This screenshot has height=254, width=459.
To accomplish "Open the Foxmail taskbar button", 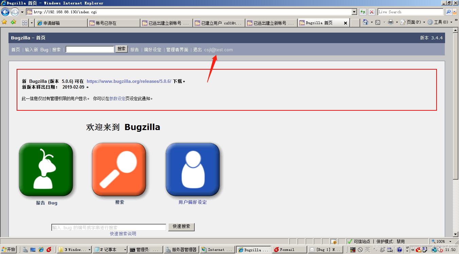I will 289,250.
